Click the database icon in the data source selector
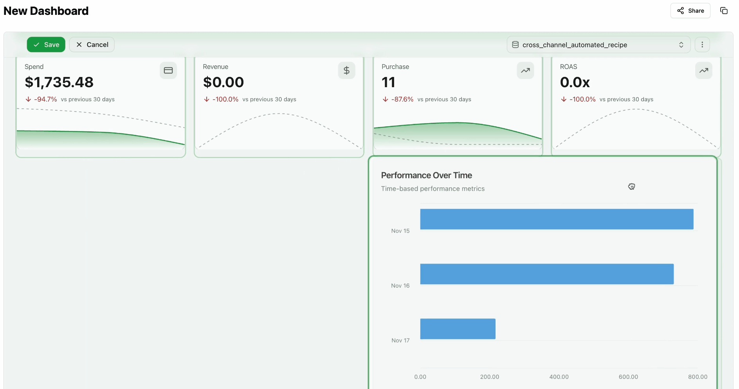739x389 pixels. 515,45
